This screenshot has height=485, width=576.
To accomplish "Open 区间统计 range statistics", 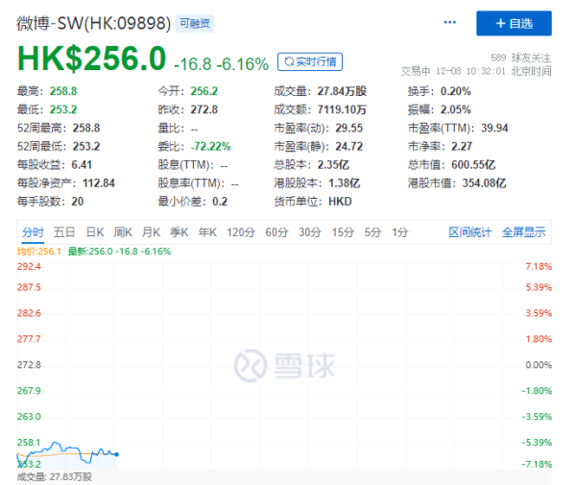I will pos(469,232).
